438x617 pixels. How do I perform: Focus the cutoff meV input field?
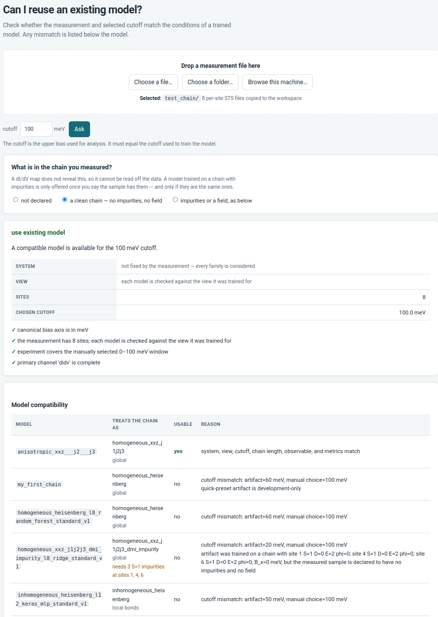[36, 129]
